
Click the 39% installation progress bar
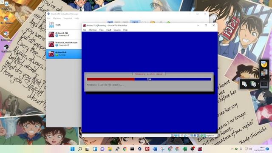tap(149, 79)
